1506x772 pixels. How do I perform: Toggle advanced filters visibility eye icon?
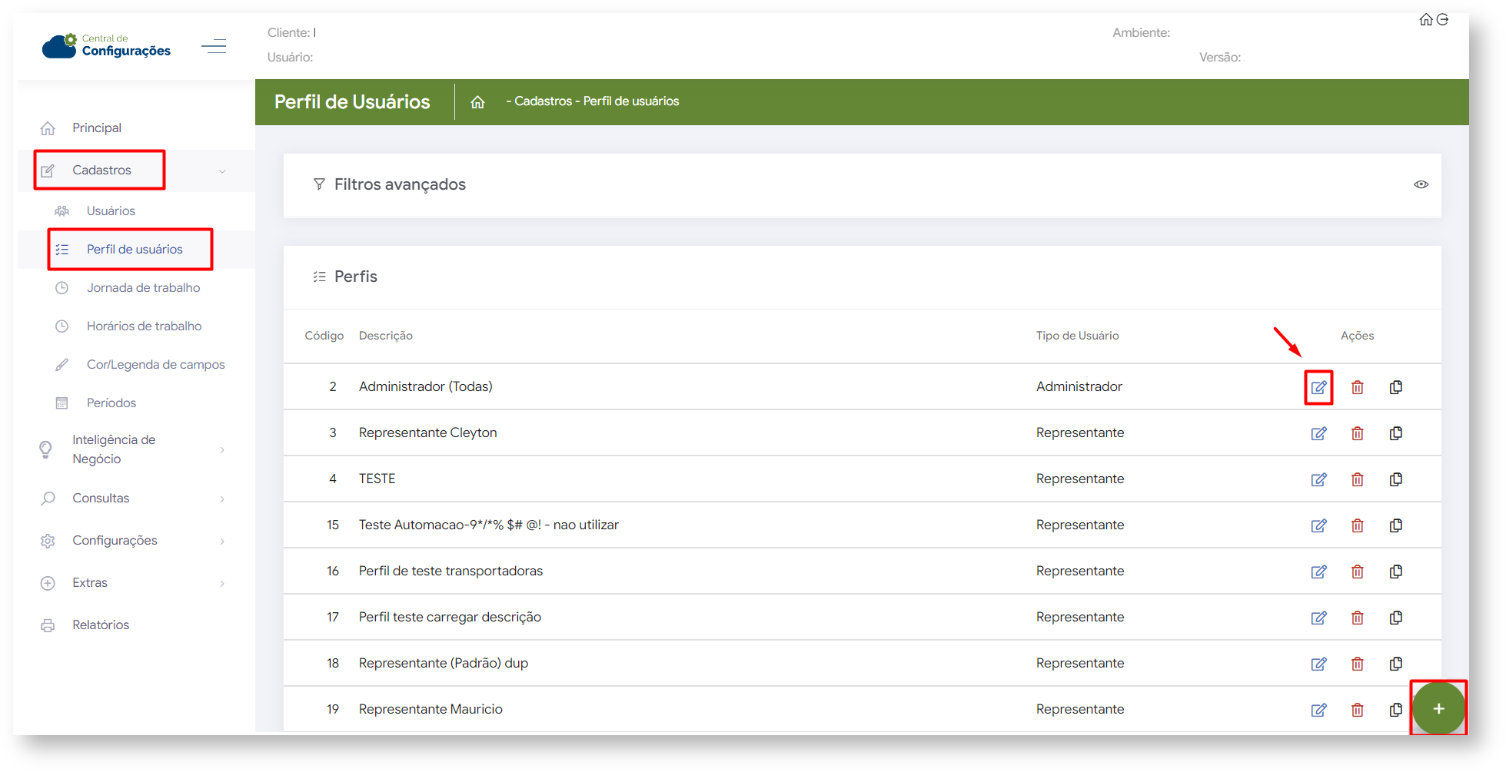[x=1421, y=184]
